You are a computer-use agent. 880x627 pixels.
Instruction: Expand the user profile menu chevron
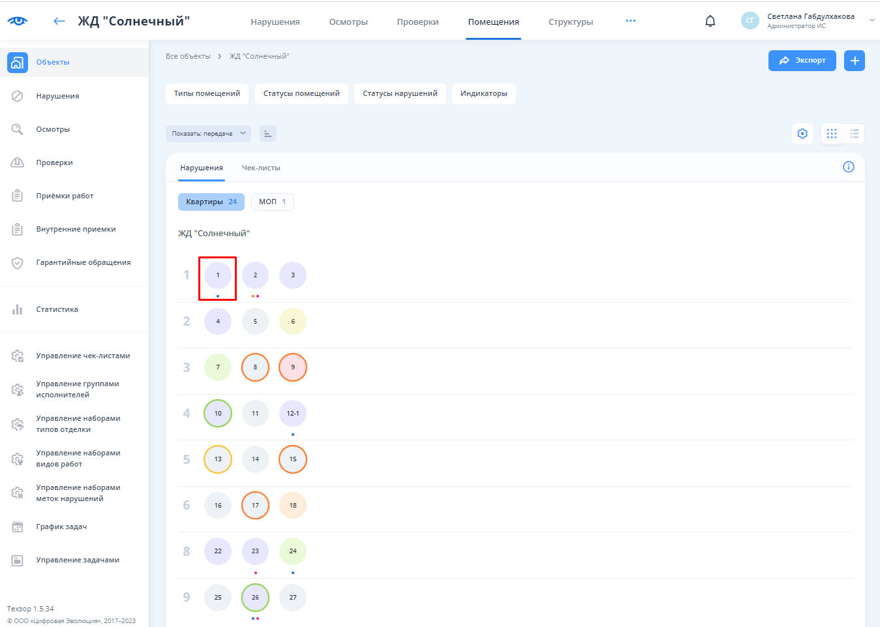coord(872,21)
